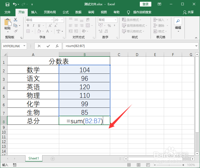
Task: Toggle italic formatting
Action: [33, 25]
